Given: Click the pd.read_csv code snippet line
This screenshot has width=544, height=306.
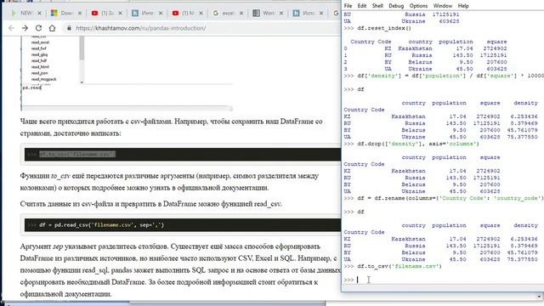Looking at the screenshot, I should point(101,224).
